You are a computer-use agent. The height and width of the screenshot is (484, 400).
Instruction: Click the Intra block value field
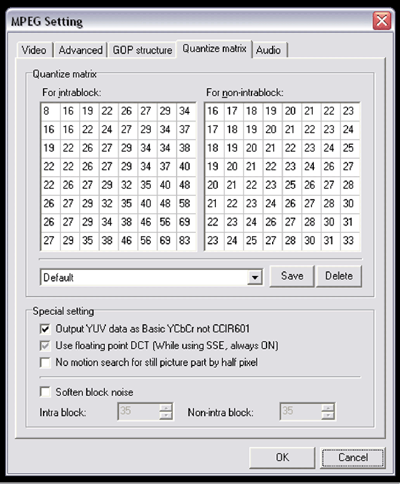coord(139,412)
